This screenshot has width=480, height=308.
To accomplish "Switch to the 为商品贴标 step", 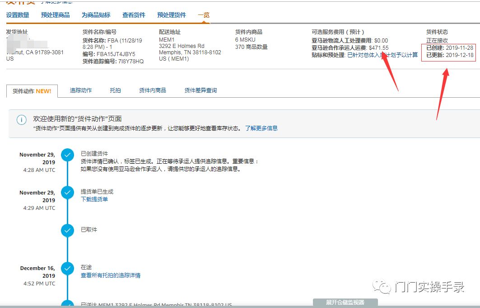I will 96,15.
